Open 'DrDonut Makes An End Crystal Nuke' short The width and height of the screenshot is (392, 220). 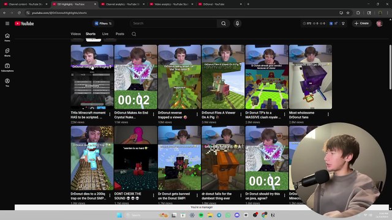click(136, 77)
